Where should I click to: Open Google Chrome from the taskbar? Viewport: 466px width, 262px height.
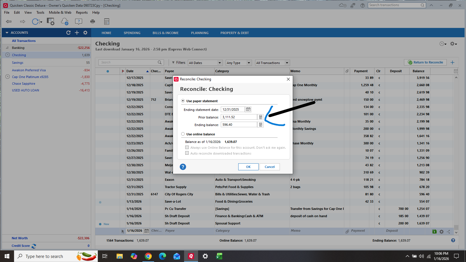(148, 256)
